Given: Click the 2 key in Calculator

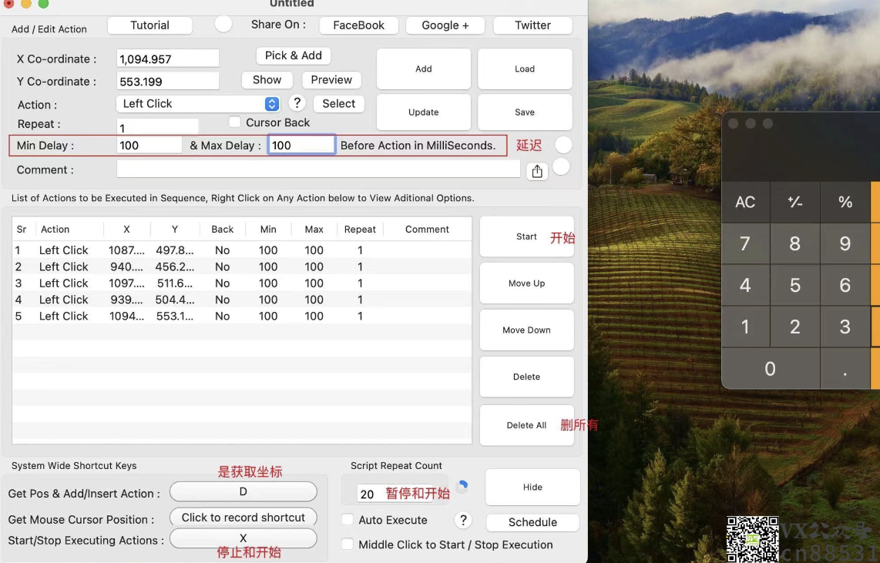Looking at the screenshot, I should 795,327.
